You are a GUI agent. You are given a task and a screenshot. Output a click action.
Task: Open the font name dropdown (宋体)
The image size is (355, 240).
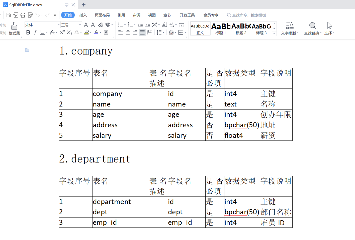(x=59, y=25)
